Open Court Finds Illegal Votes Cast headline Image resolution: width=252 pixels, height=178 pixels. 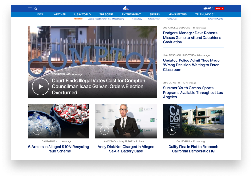pos(99,86)
